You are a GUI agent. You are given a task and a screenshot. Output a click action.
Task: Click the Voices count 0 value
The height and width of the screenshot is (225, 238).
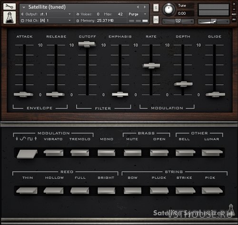pyautogui.click(x=98, y=14)
